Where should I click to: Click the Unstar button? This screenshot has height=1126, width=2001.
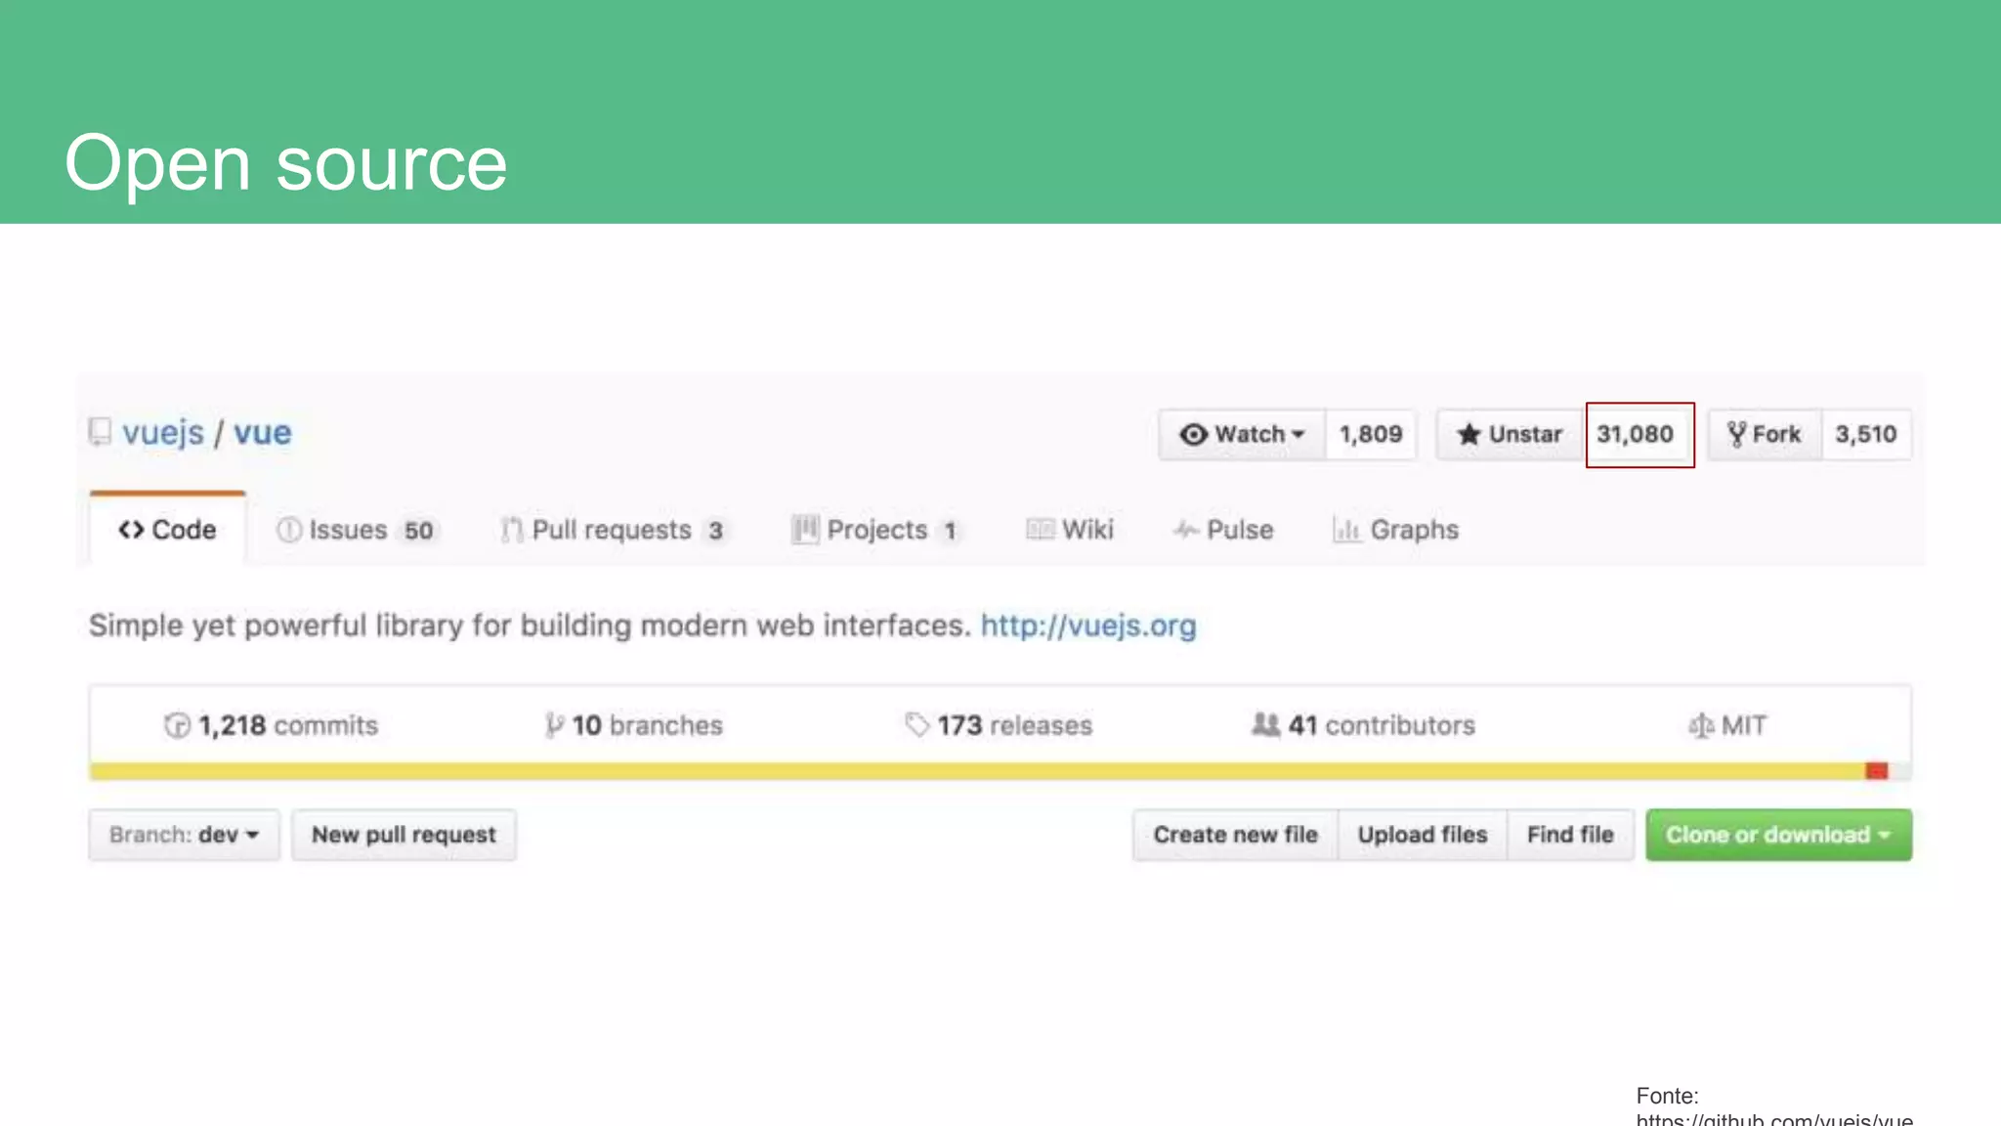pos(1510,434)
